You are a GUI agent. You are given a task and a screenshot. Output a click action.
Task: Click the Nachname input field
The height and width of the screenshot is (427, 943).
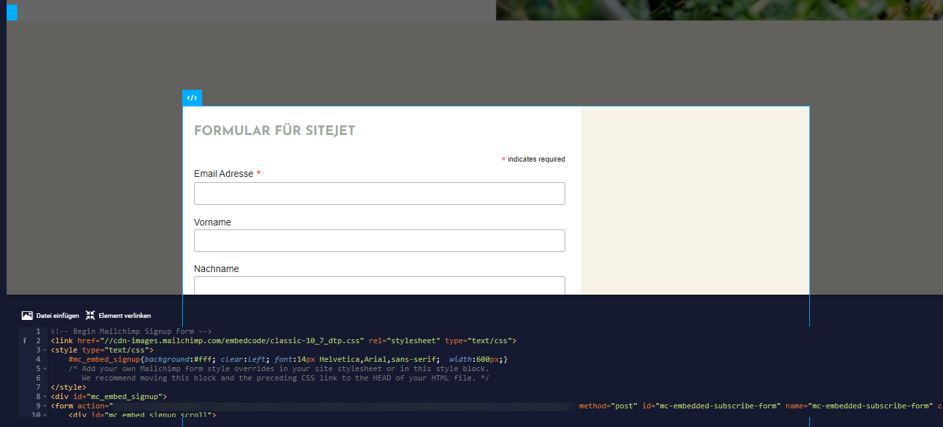pyautogui.click(x=380, y=285)
